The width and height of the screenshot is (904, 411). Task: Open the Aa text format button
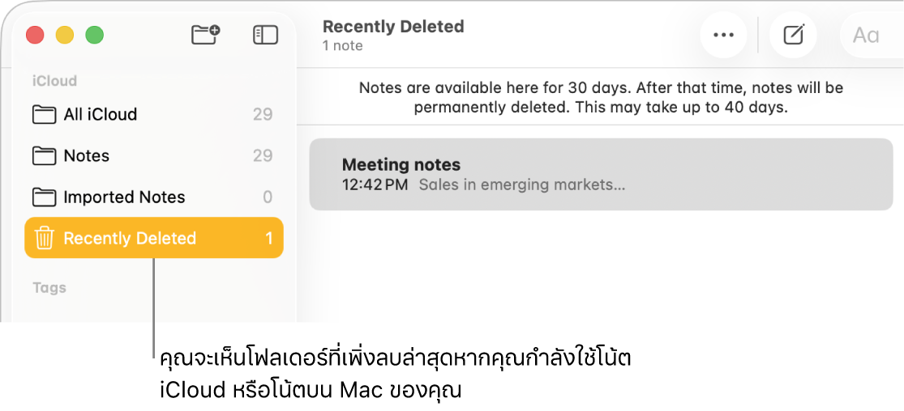pos(865,36)
